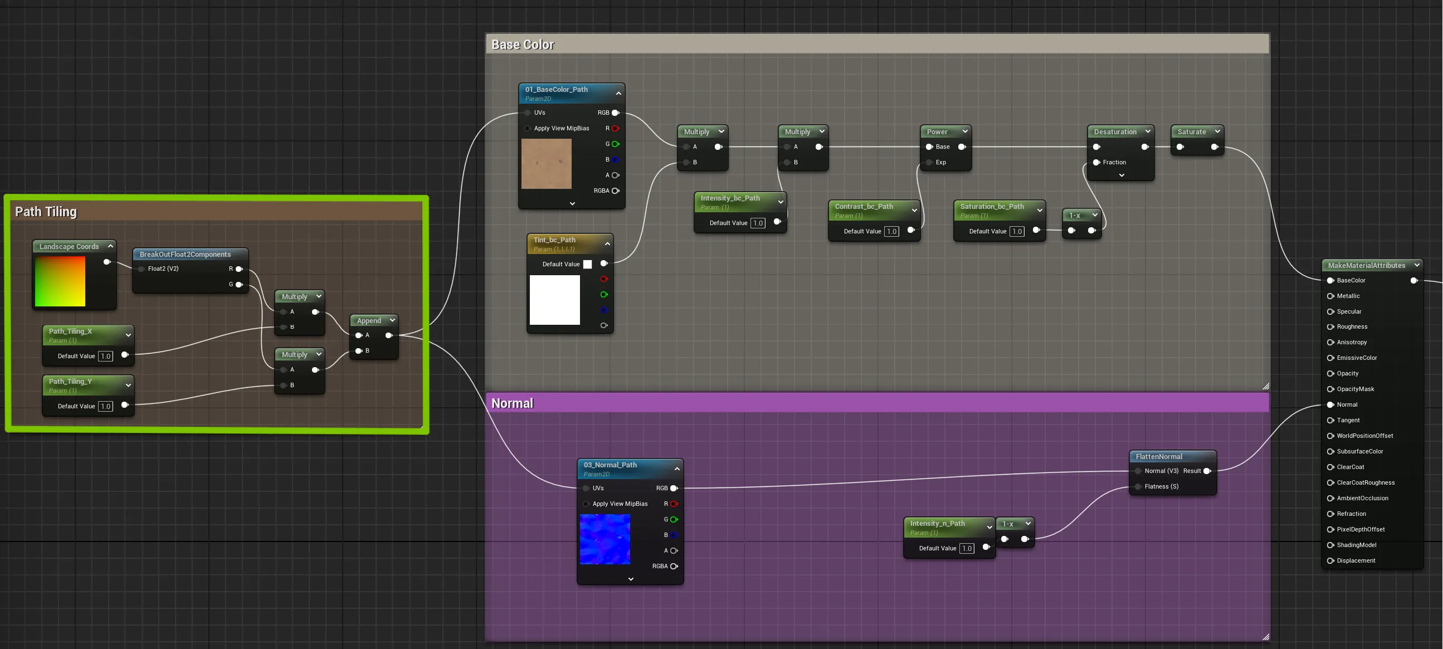Image resolution: width=1443 pixels, height=649 pixels.
Task: Click the Tint_bc_Path default value white swatch
Action: coord(588,264)
